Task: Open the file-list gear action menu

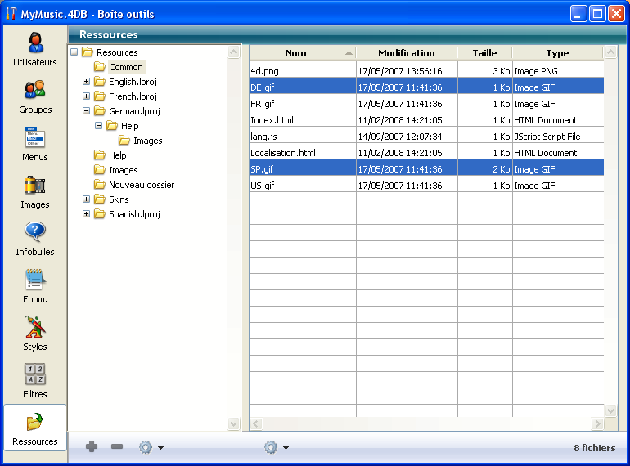Action: [275, 447]
